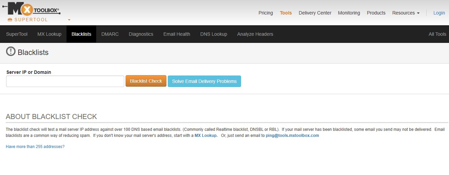
Task: Click the 'Server IP or Domain' label
Action: (29, 72)
